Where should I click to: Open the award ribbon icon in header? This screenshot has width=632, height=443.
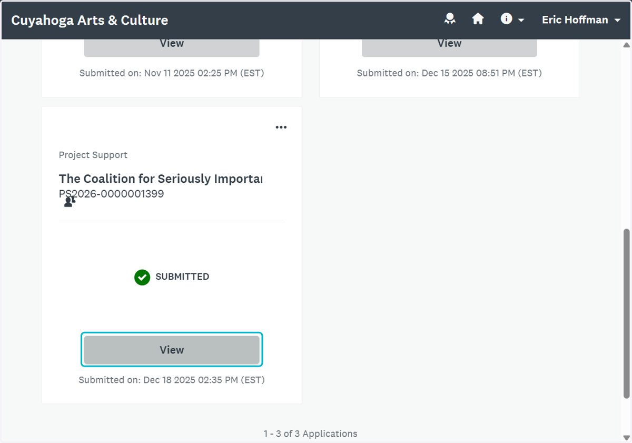point(449,19)
